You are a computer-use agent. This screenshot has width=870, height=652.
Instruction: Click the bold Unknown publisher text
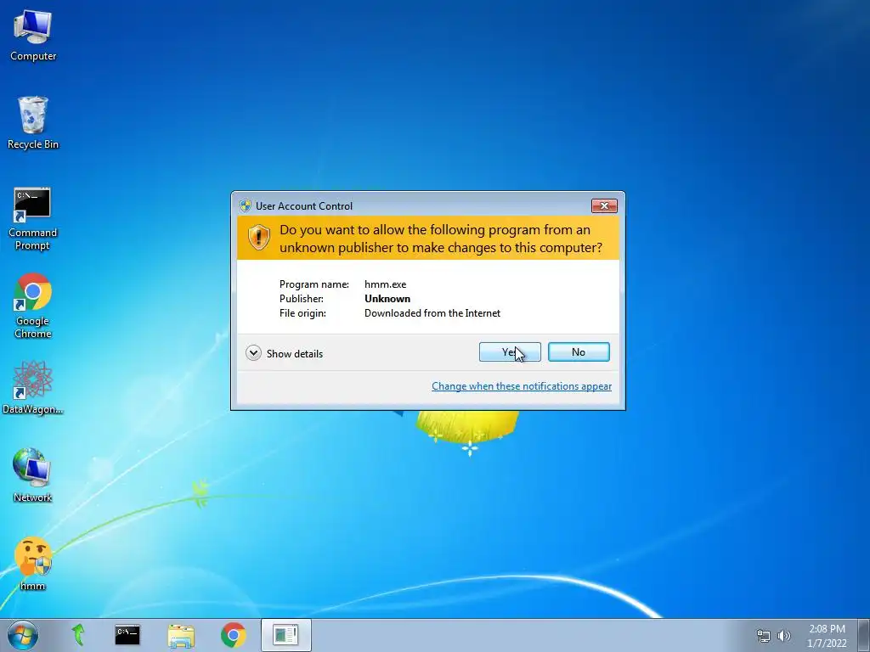pyautogui.click(x=387, y=298)
